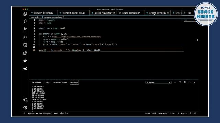Open the Run and Debug view icon
This screenshot has width=220, height=123.
25,37
